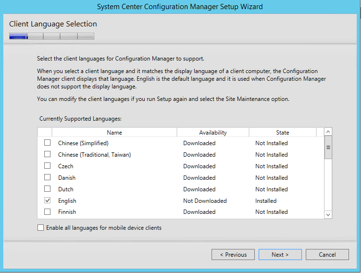Click Finnish's Not Installed state cell
Screen dimensions: 362x273
(272, 212)
